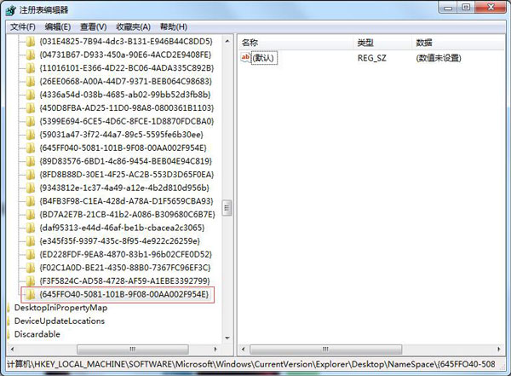Click folder icon of {e345f35f-9397-435c-8f95-4e922c26259e}

[31, 241]
